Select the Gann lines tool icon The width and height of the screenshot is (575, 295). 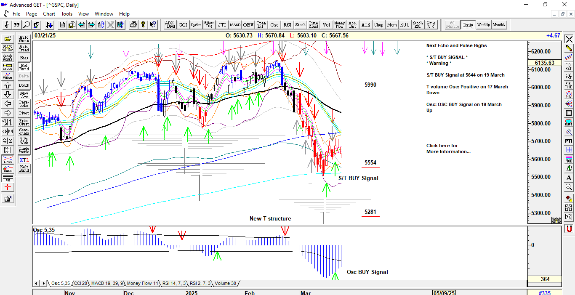(8, 169)
